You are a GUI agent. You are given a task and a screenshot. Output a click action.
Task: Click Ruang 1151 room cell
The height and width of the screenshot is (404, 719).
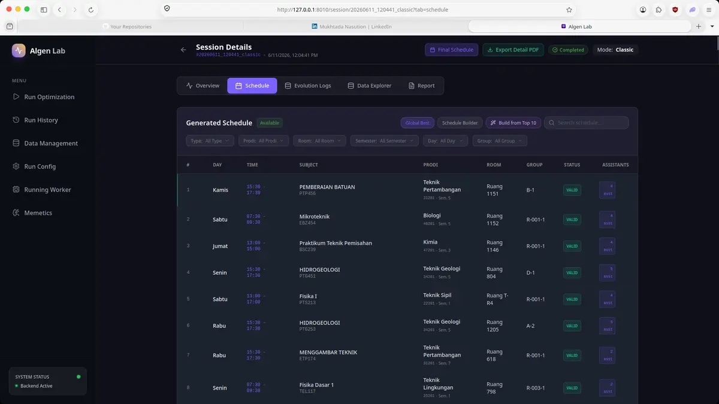tap(494, 190)
